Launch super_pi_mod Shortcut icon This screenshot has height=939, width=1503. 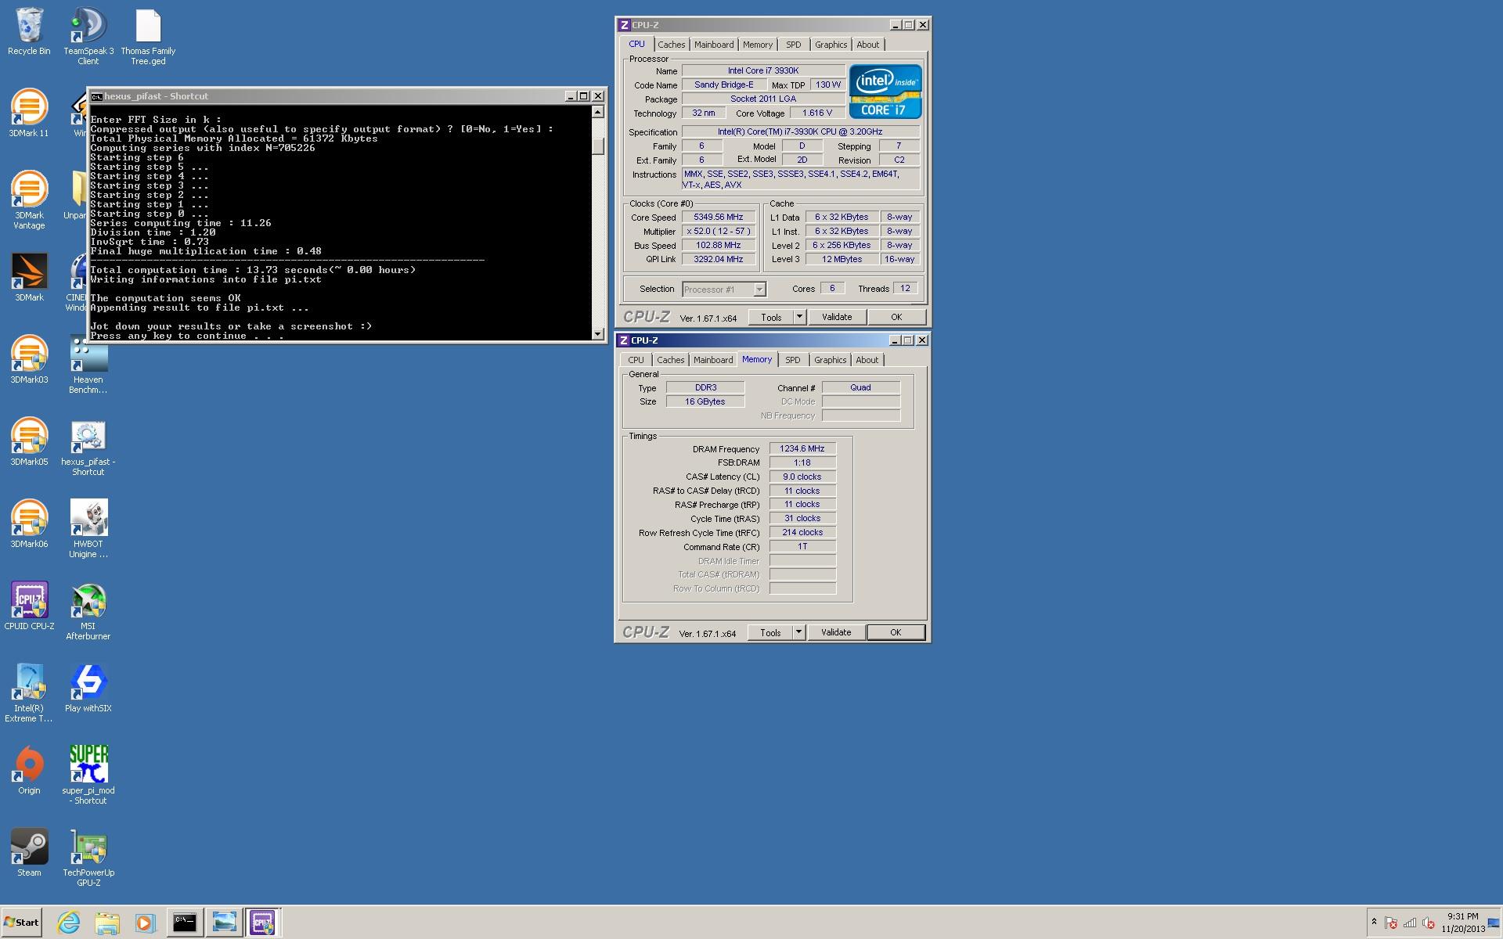88,776
